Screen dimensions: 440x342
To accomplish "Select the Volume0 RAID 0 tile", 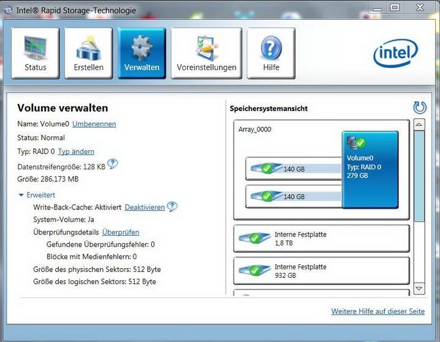I will [x=370, y=170].
